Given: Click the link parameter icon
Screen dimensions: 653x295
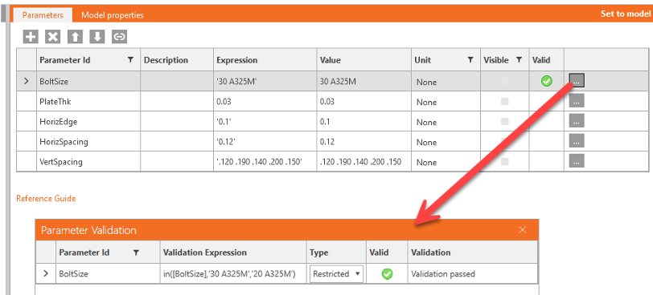Looking at the screenshot, I should click(x=120, y=37).
